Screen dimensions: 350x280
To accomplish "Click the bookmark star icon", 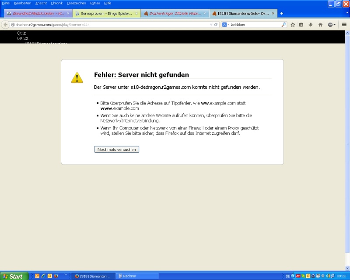I will pos(293,24).
